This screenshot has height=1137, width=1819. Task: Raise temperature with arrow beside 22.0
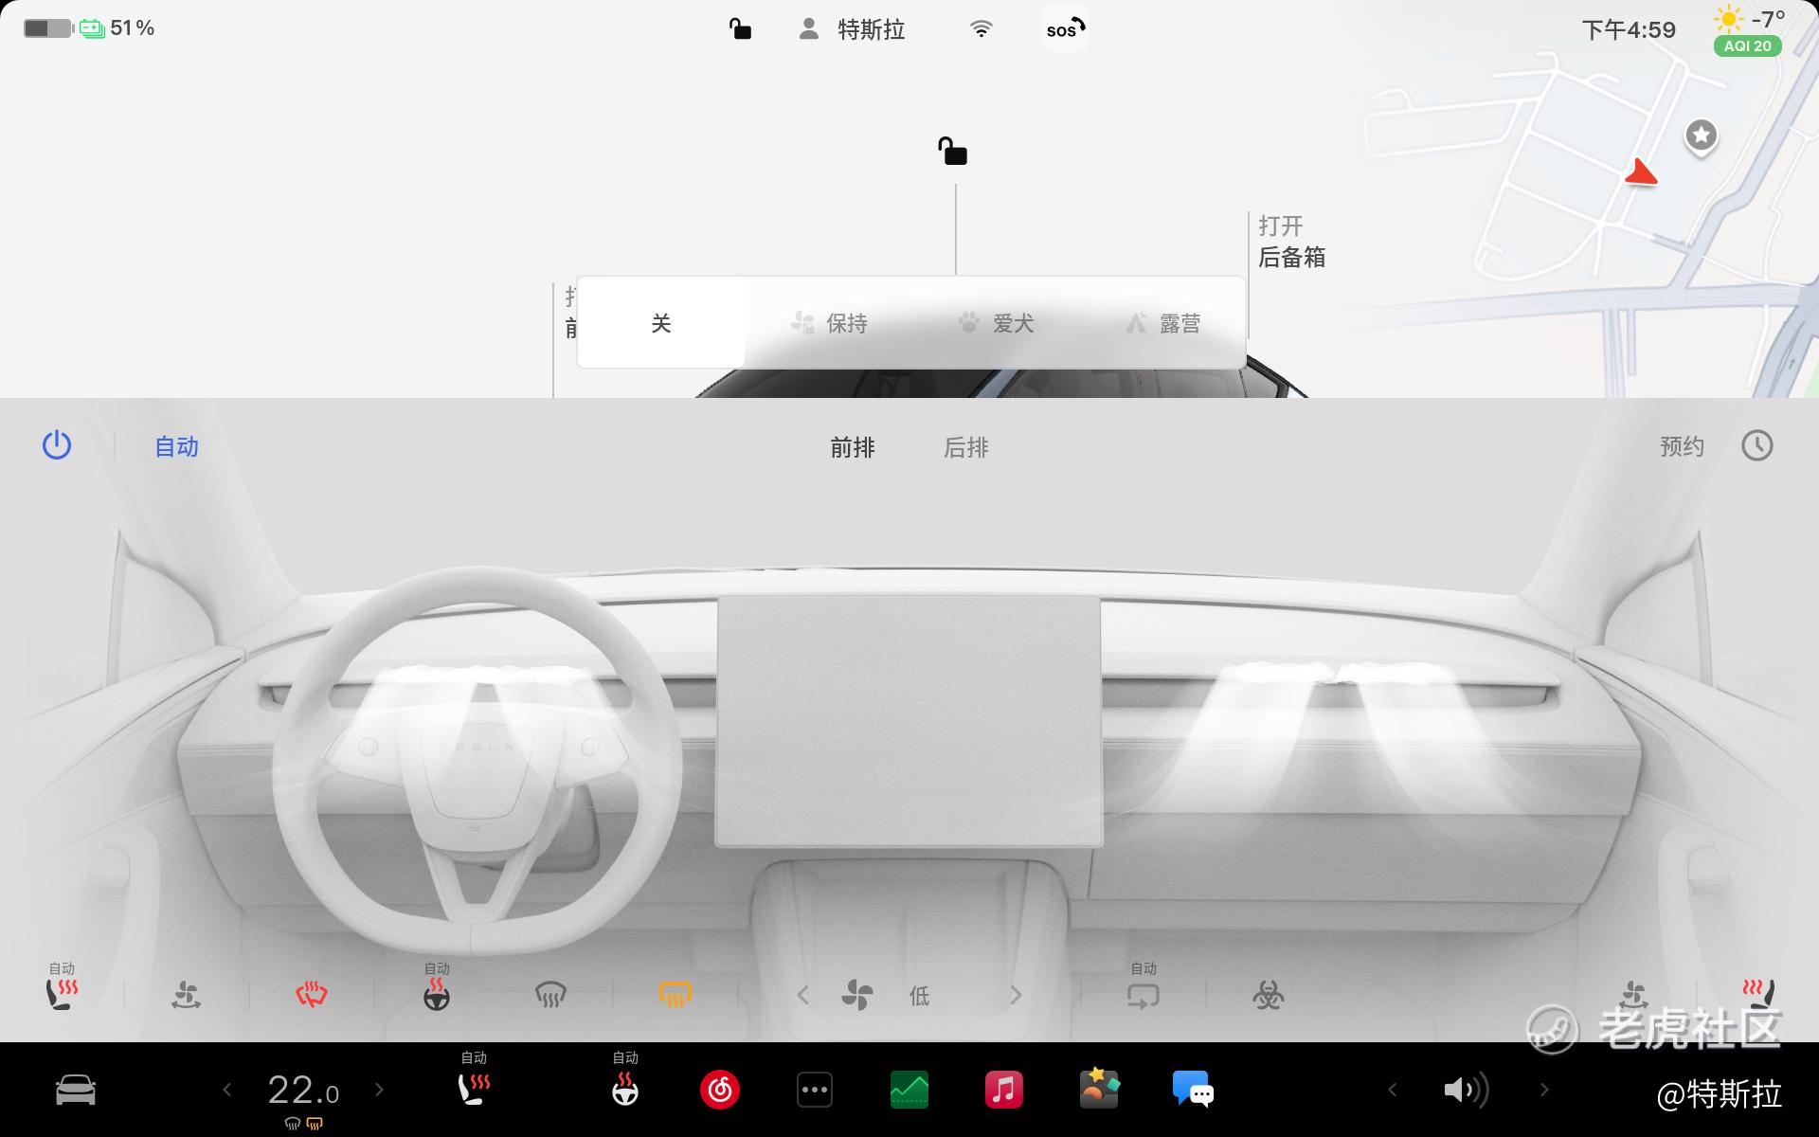(380, 1090)
